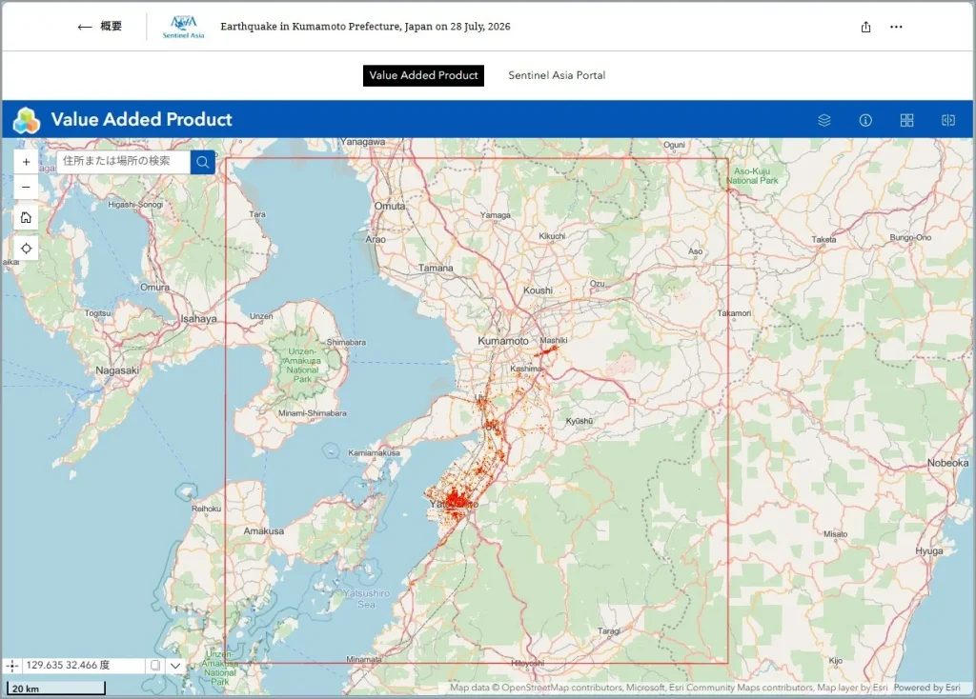Share this page via share icon
This screenshot has width=976, height=699.
[865, 27]
